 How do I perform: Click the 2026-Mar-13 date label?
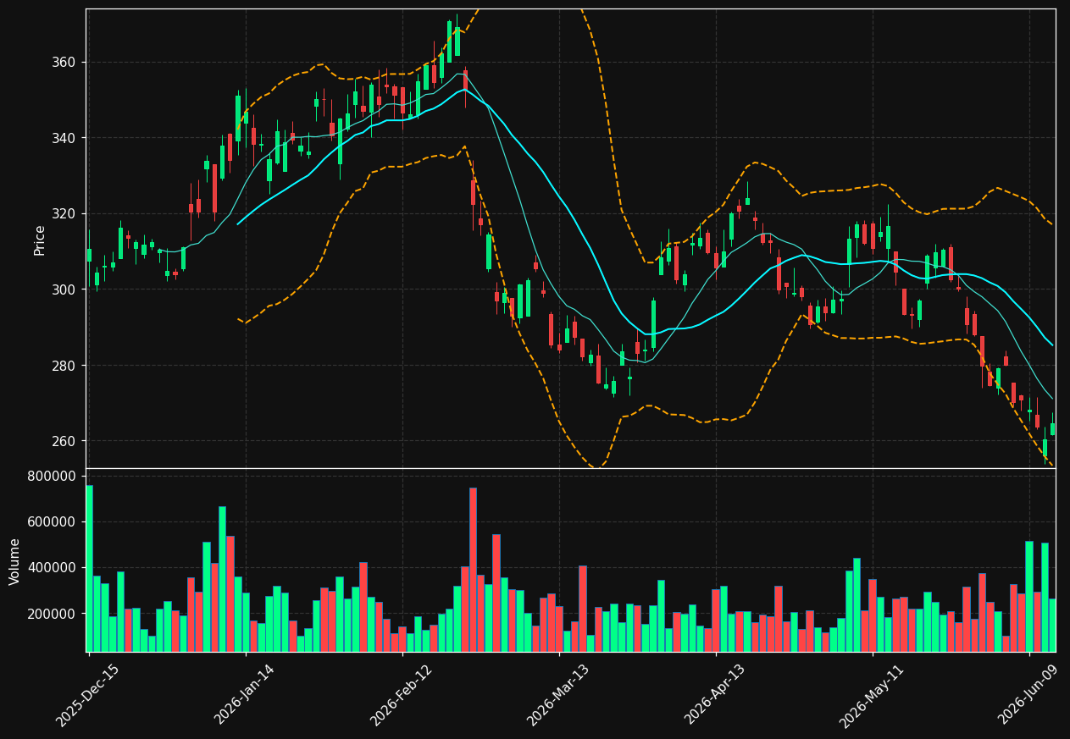coord(557,696)
